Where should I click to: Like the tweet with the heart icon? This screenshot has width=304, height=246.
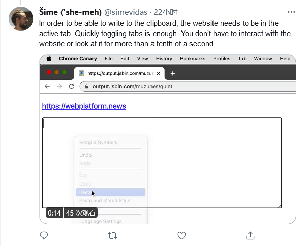(181, 235)
